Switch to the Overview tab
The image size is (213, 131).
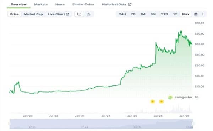[18, 4]
